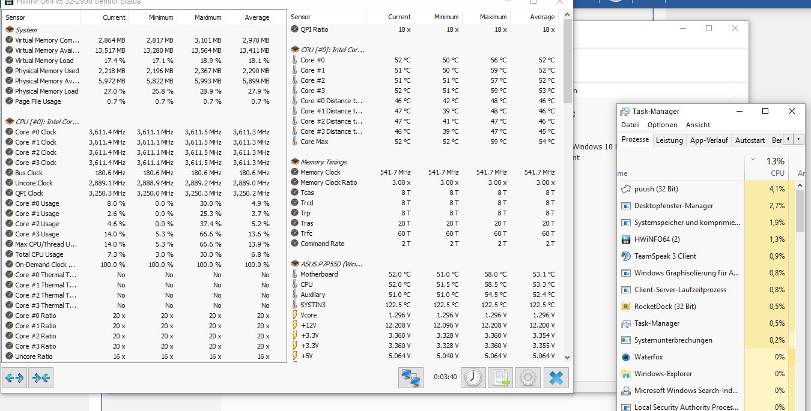
Task: Switch to the App-Verlauf tab
Action: coord(709,140)
